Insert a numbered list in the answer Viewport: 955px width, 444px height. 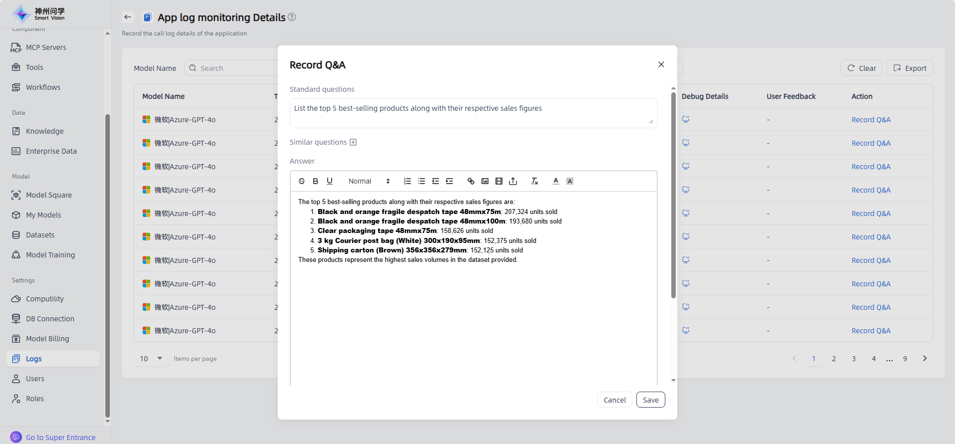point(408,181)
